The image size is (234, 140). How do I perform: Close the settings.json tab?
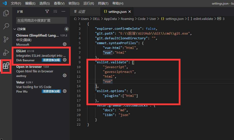pyautogui.click(x=130, y=12)
